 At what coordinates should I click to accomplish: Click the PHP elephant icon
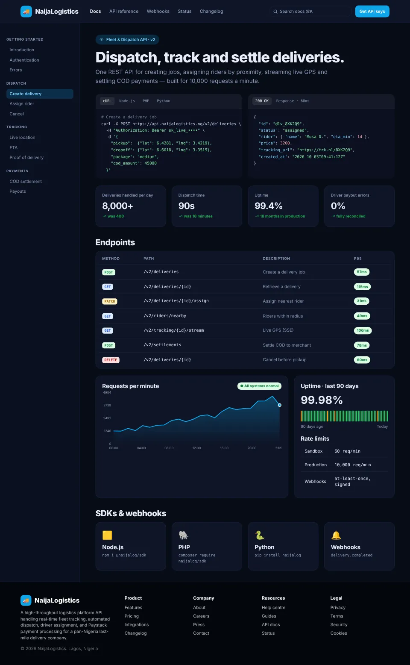pyautogui.click(x=183, y=535)
